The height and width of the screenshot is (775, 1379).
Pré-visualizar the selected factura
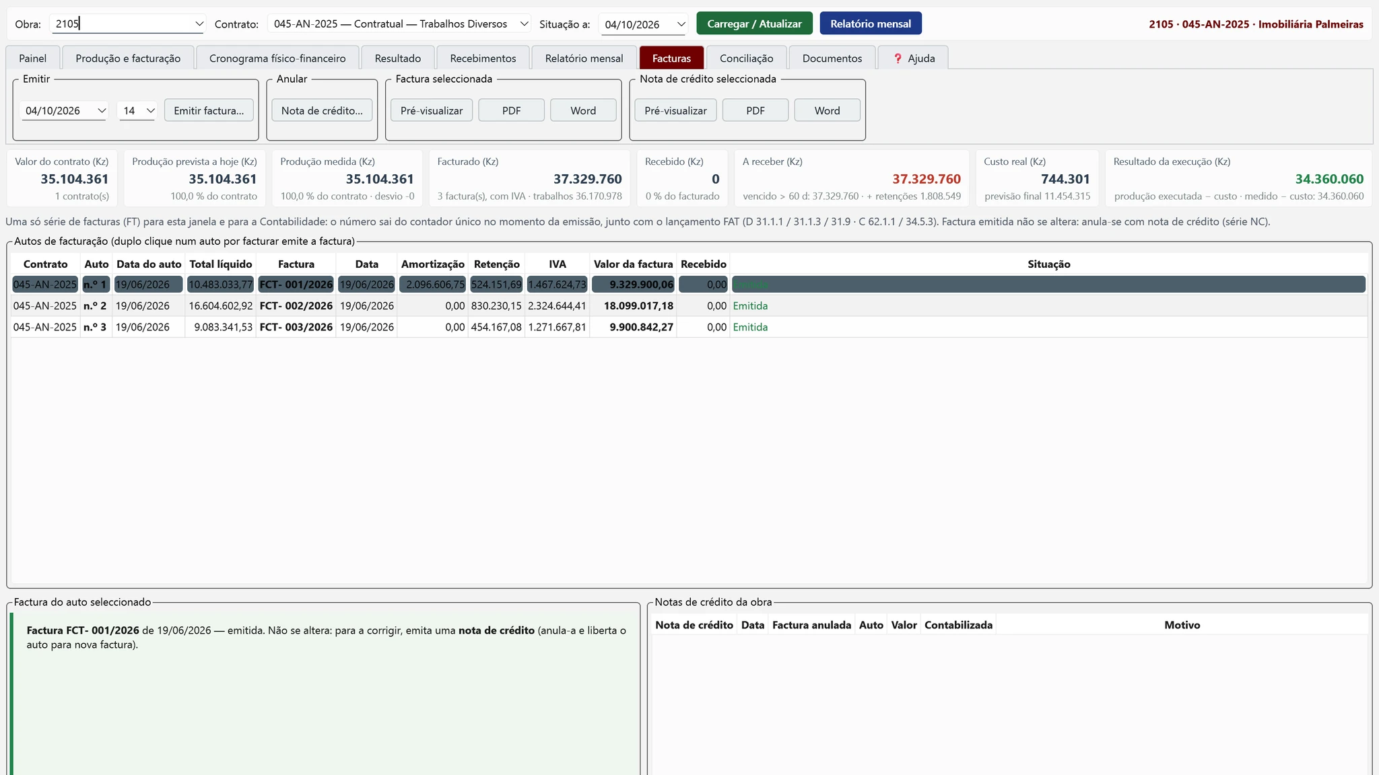tap(432, 110)
